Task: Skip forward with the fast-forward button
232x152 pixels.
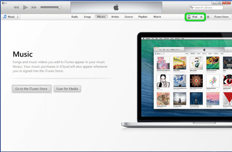Action: tap(34, 7)
